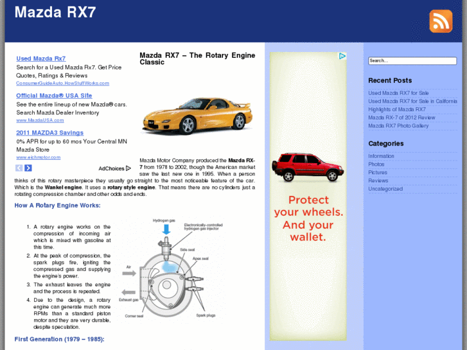
Task: Open Highlights of Mazda RX7 post
Action: click(397, 109)
